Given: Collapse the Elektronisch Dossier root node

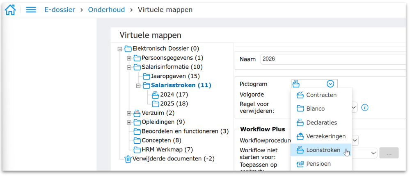Looking at the screenshot, I should [x=120, y=49].
